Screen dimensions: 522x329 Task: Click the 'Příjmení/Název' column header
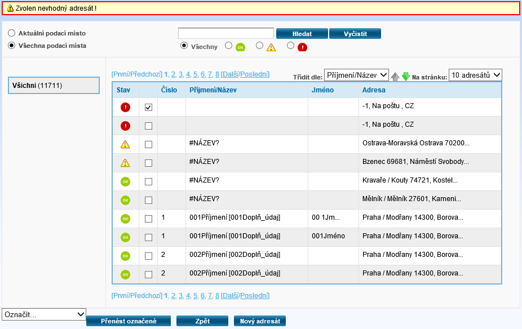213,90
